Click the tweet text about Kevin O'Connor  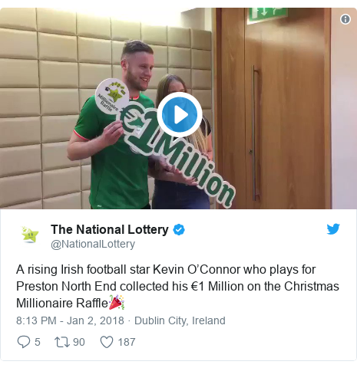177,286
